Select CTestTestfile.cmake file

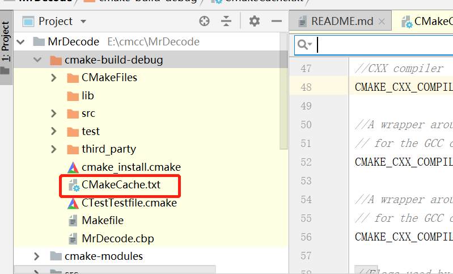click(129, 203)
